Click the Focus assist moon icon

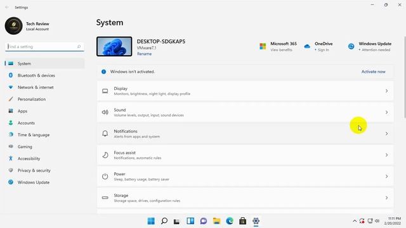point(105,155)
